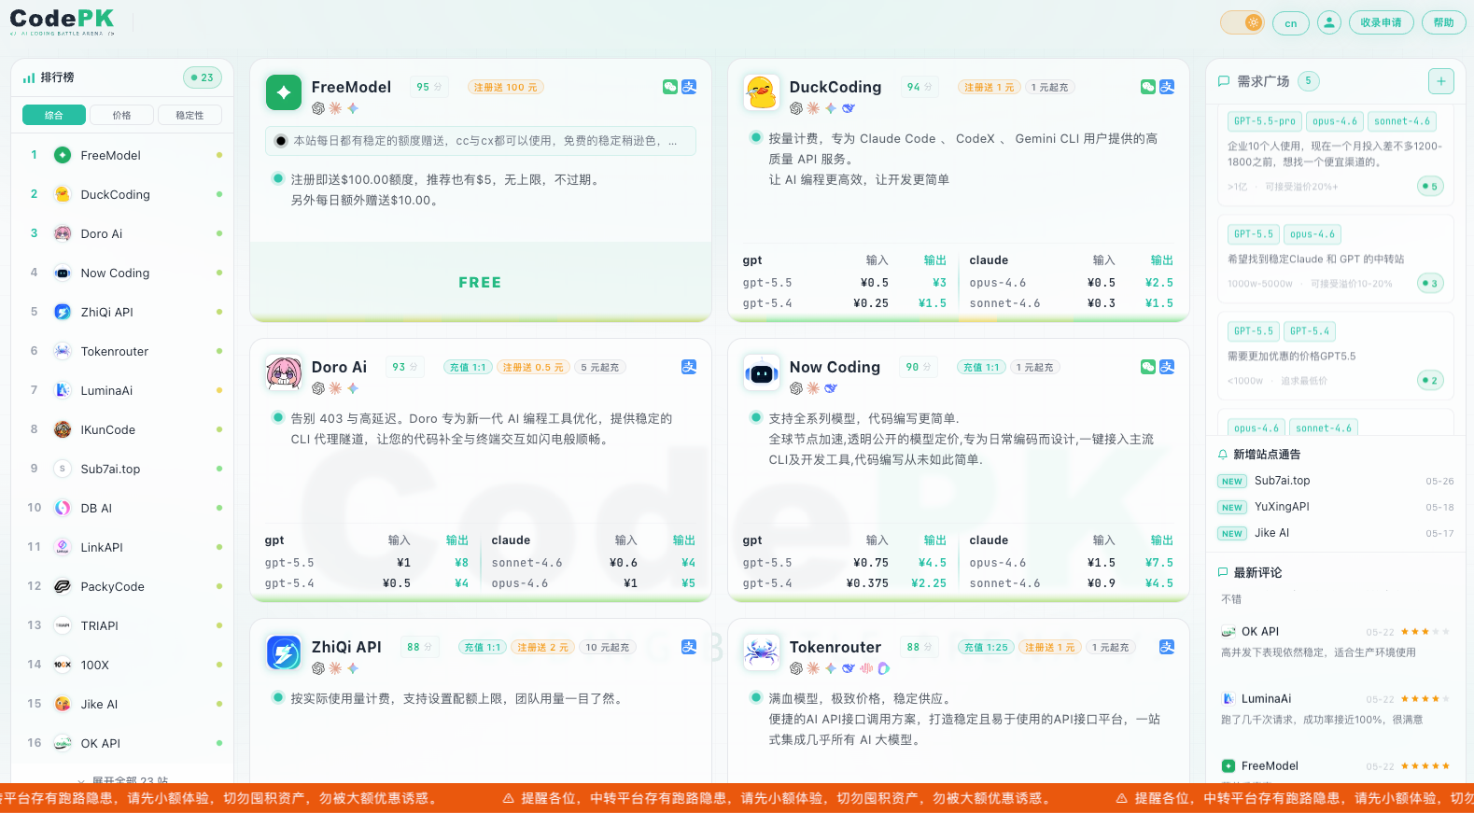Click the 帮助 button
The width and height of the screenshot is (1474, 813).
click(1443, 22)
